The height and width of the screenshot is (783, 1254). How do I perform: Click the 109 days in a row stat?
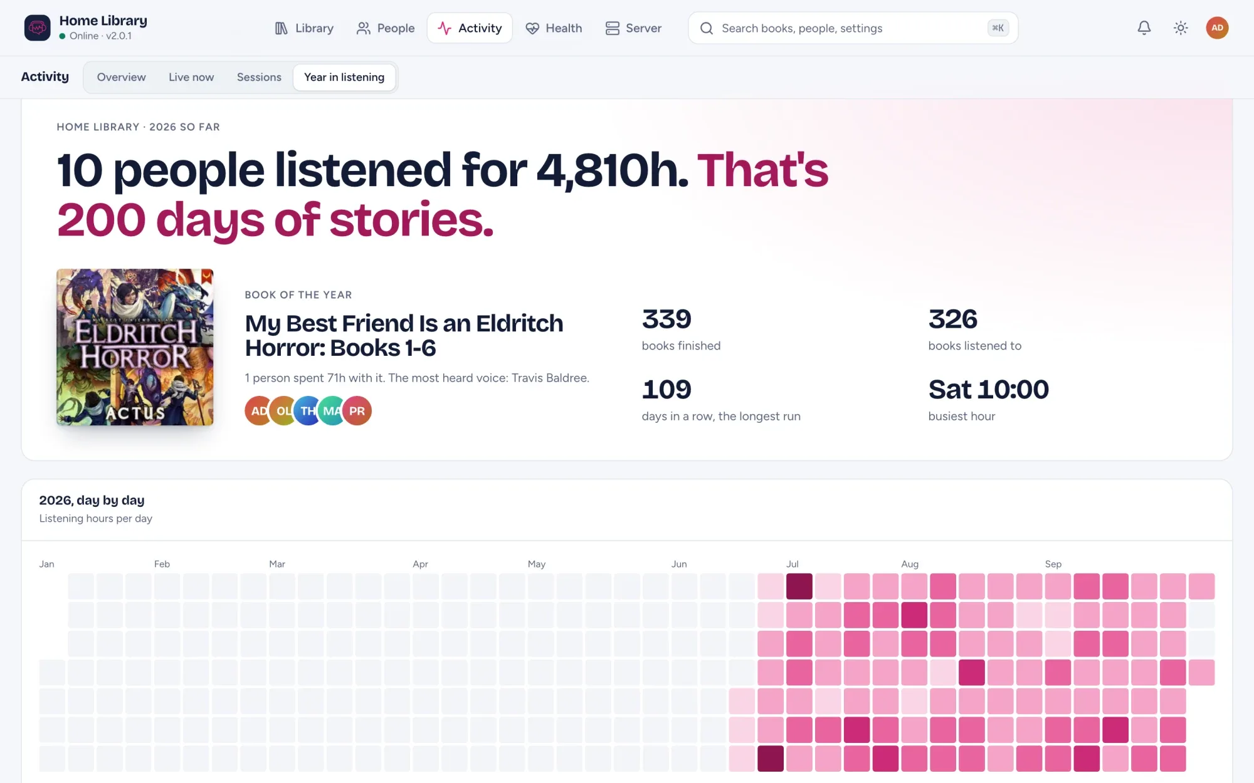click(x=721, y=400)
